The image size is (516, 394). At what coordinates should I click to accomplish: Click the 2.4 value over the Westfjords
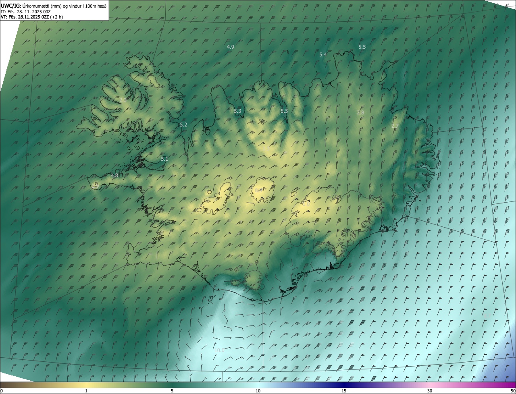tap(123, 100)
